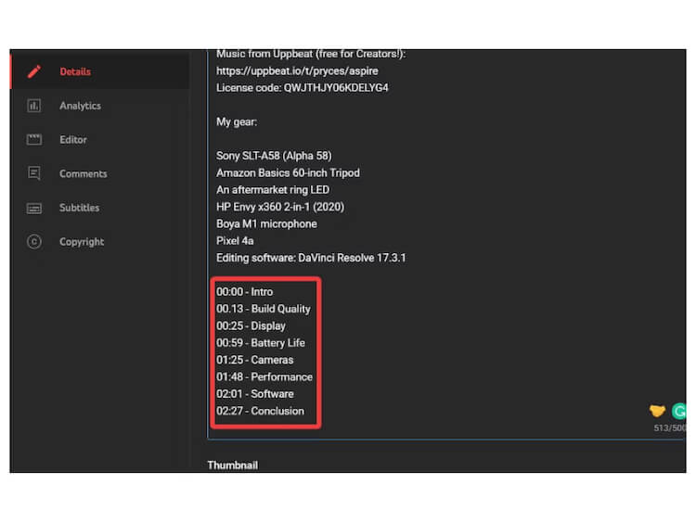Open the Comments menu label
The height and width of the screenshot is (522, 696).
[84, 174]
